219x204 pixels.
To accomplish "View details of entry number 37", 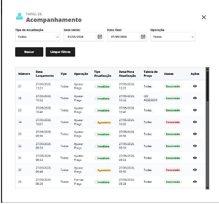I will point(195,86).
